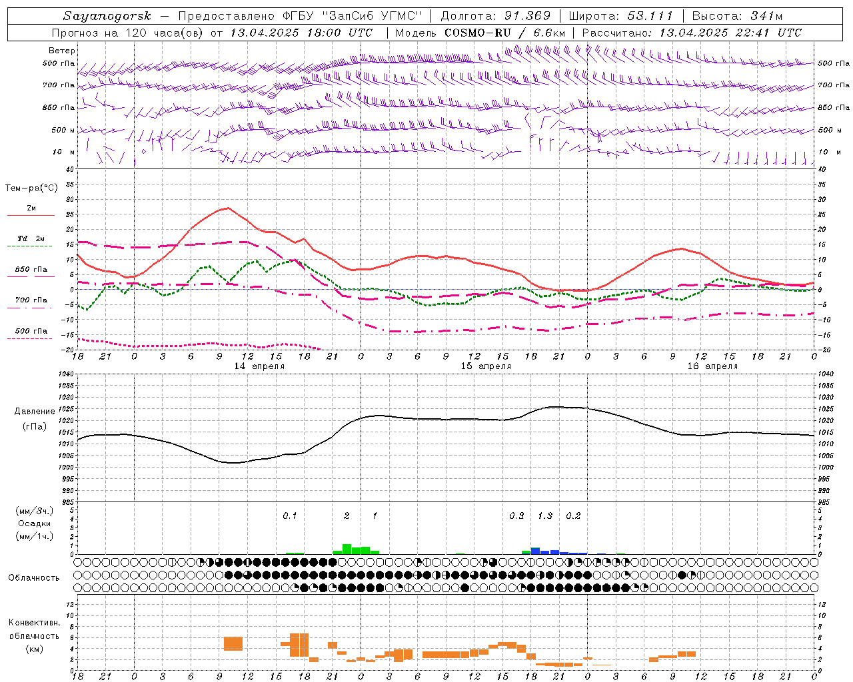The height and width of the screenshot is (682, 853).
Task: Click the red temperature curve peak near 27°C
Action: (228, 208)
